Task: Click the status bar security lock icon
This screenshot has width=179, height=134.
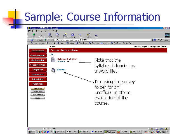Action: tap(29, 128)
